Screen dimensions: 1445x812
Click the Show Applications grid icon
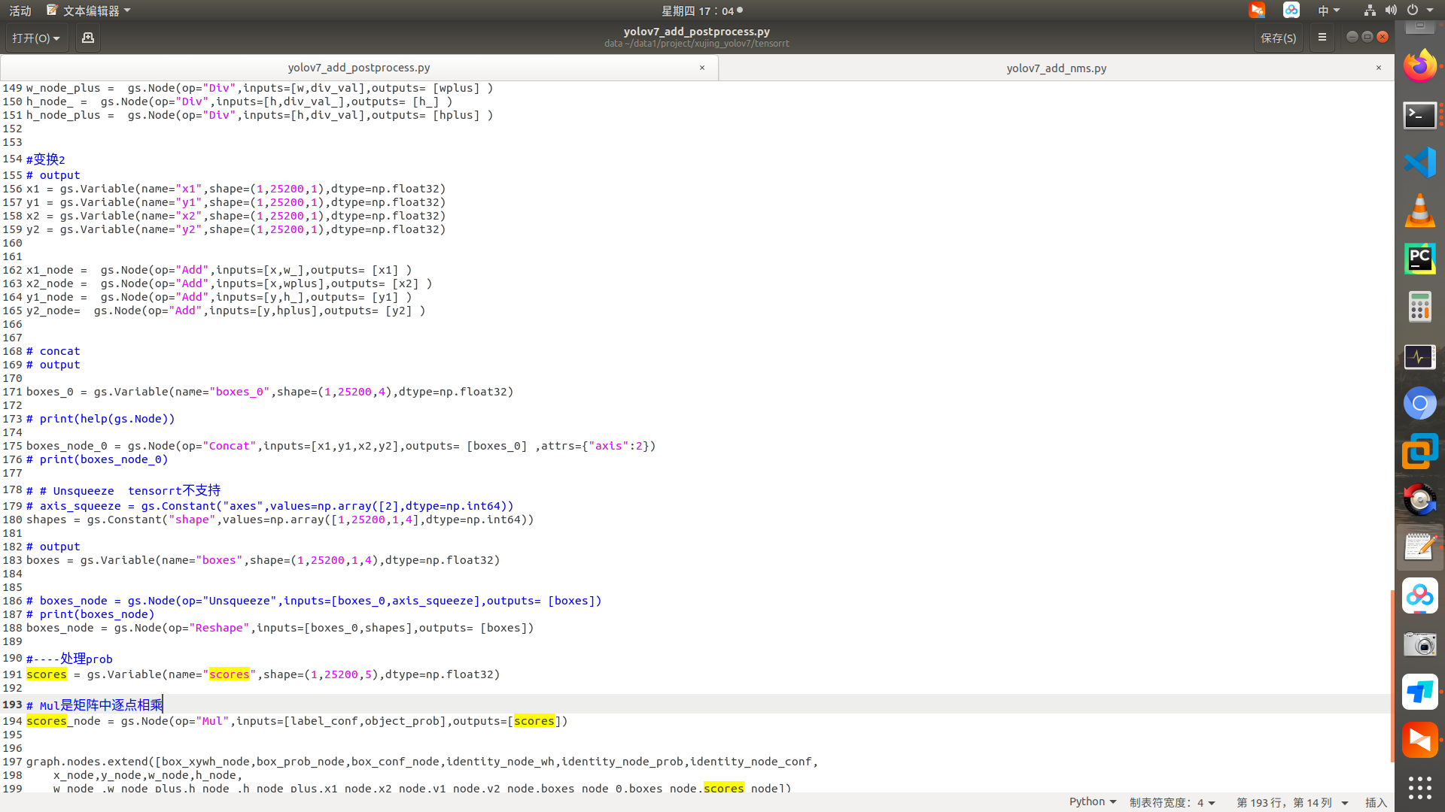click(x=1420, y=788)
